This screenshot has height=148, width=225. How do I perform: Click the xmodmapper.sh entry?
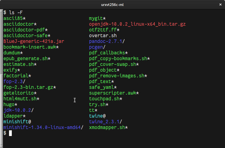[x=108, y=128]
